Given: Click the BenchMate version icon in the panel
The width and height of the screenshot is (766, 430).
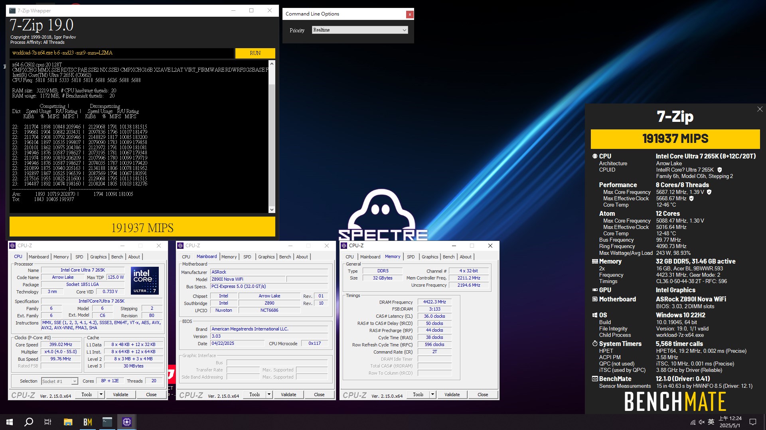Looking at the screenshot, I should (595, 379).
